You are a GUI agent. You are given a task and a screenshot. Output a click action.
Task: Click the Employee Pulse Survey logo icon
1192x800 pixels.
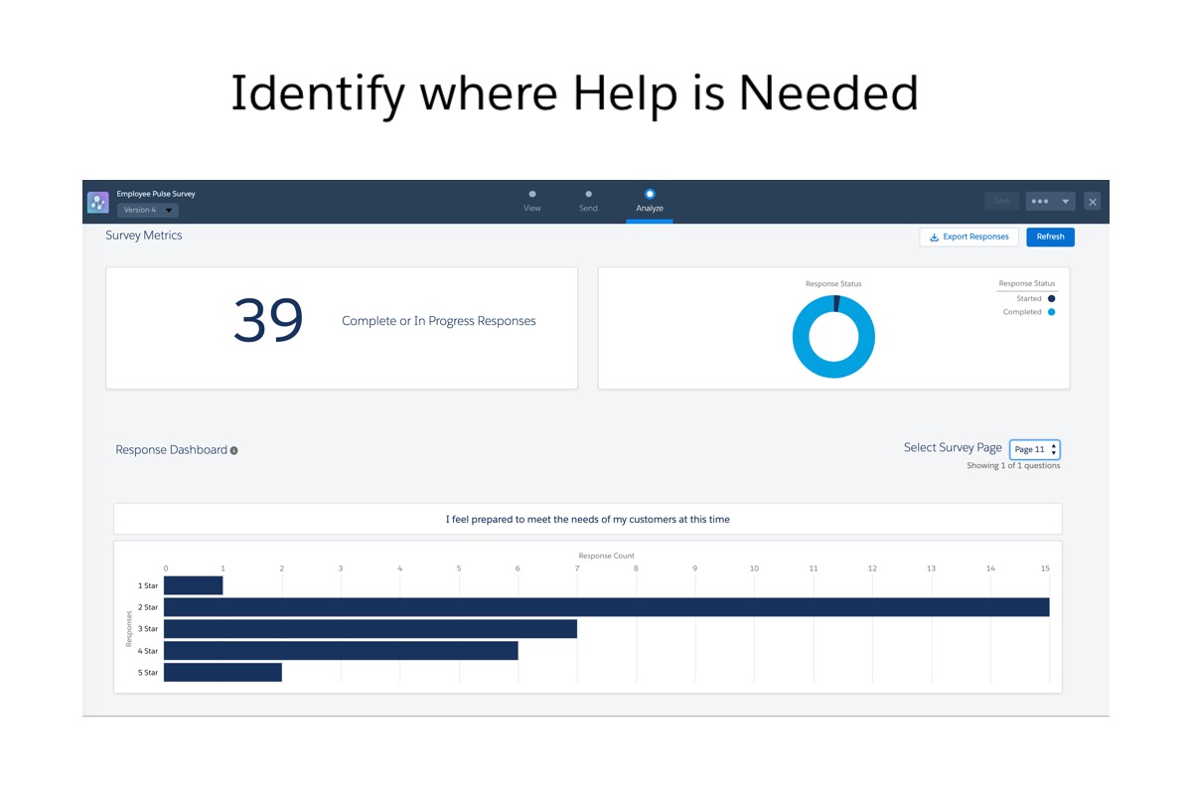(97, 201)
